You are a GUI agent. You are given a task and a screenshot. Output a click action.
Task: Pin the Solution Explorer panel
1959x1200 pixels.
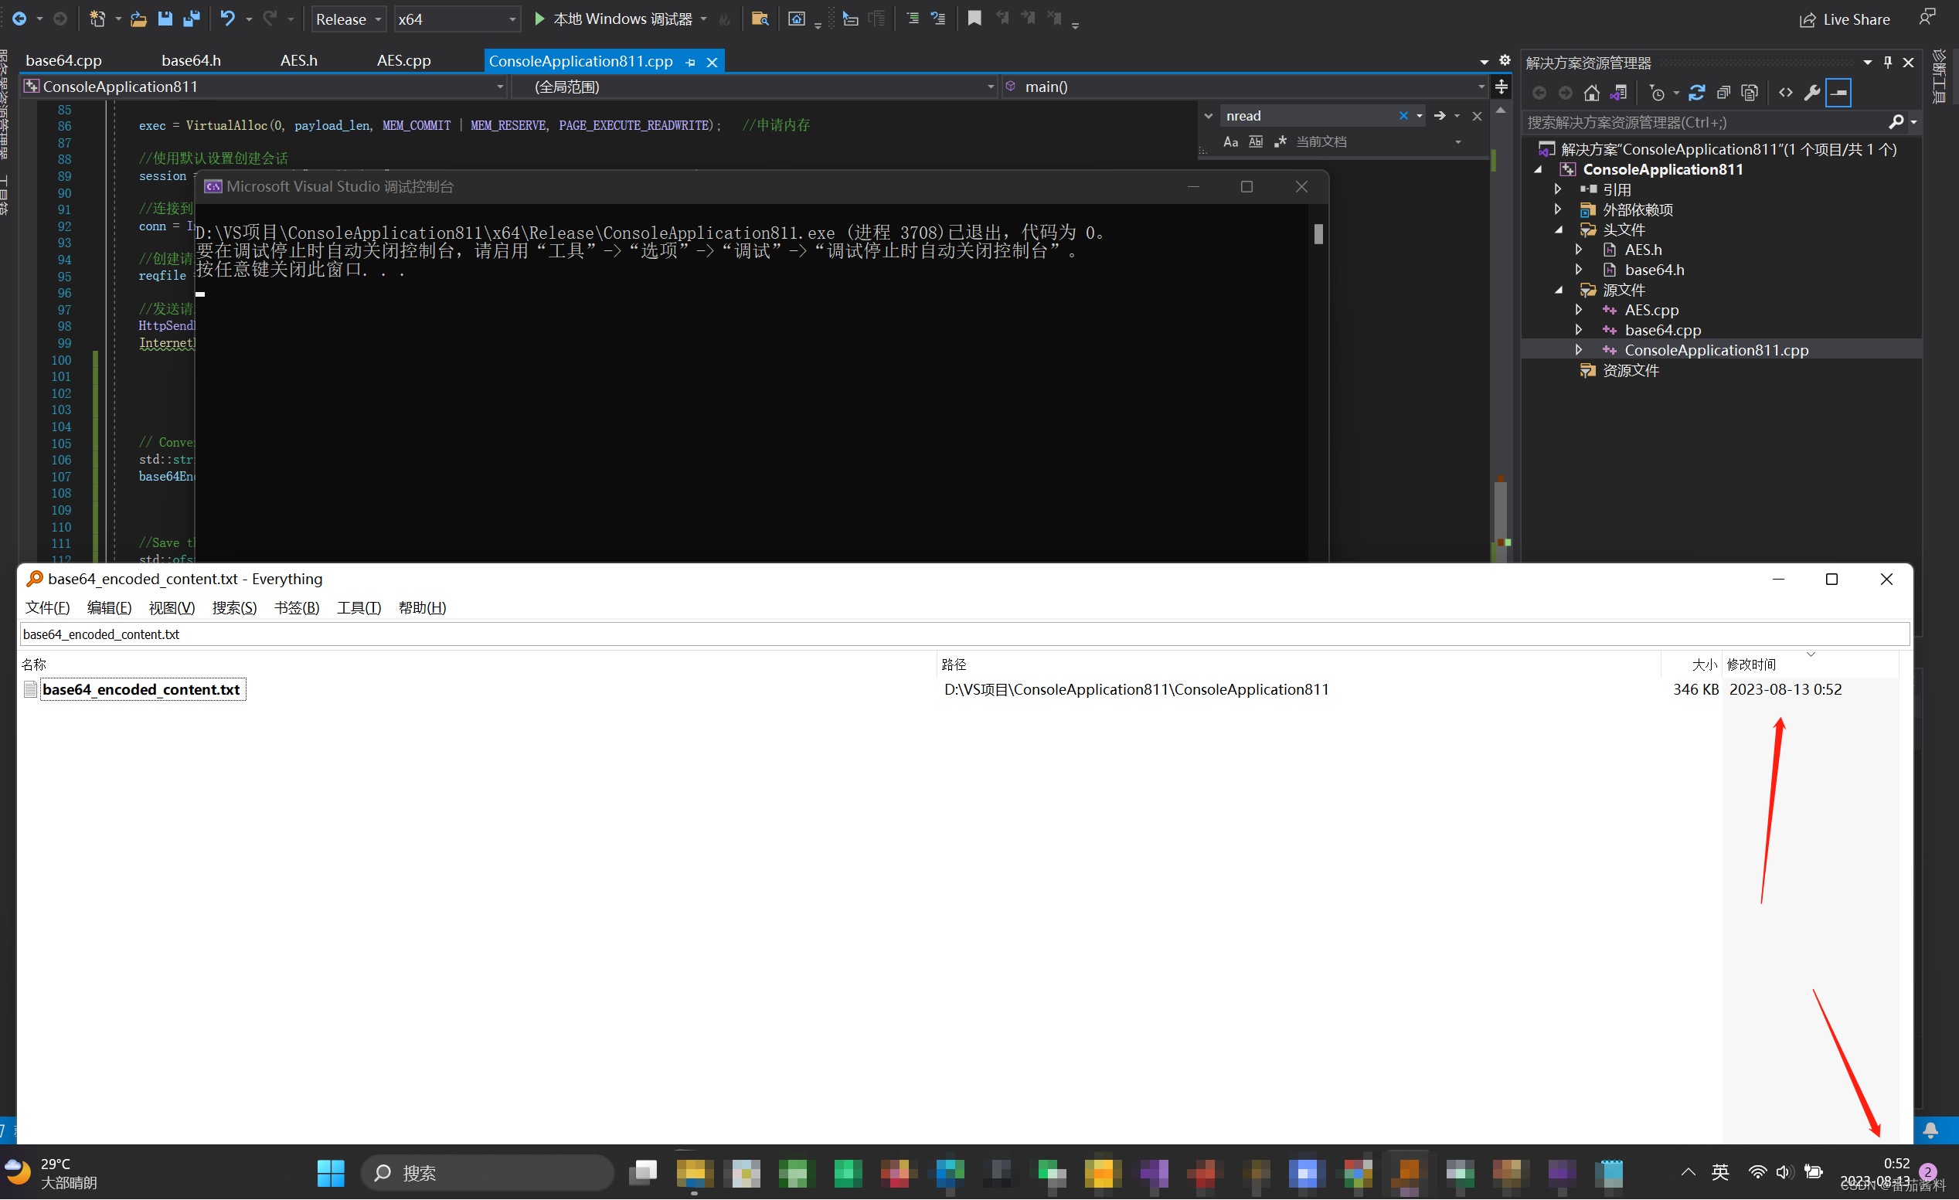pyautogui.click(x=1887, y=62)
